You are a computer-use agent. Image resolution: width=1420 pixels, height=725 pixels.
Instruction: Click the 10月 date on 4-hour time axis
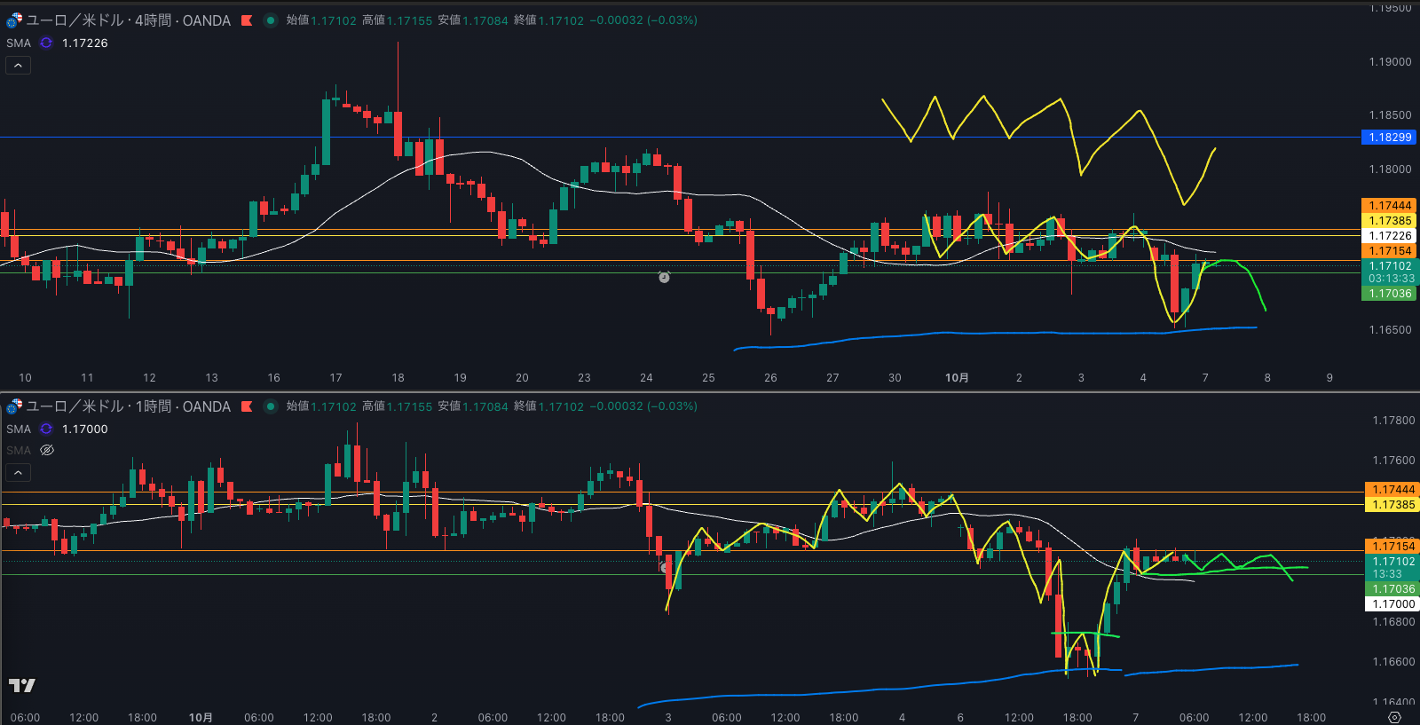(957, 378)
